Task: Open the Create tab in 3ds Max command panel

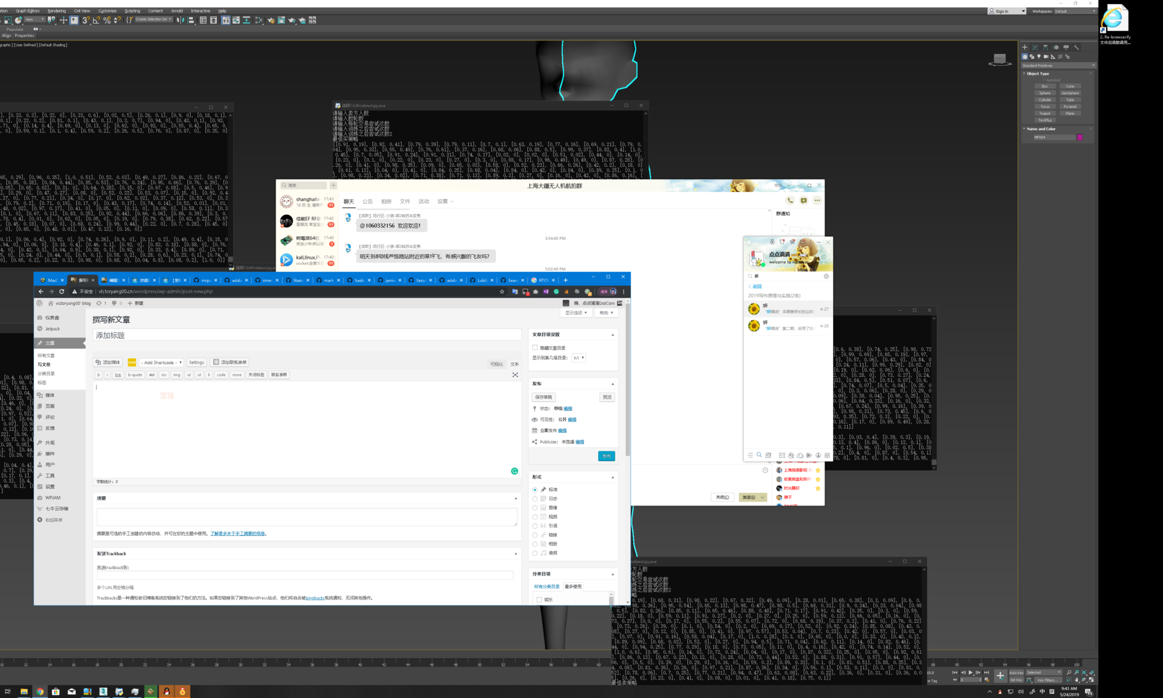Action: [1025, 47]
